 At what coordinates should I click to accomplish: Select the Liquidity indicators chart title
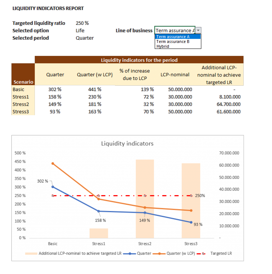click(127, 144)
